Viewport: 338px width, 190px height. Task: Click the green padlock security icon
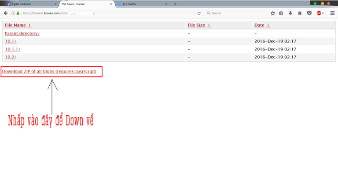(x=18, y=13)
